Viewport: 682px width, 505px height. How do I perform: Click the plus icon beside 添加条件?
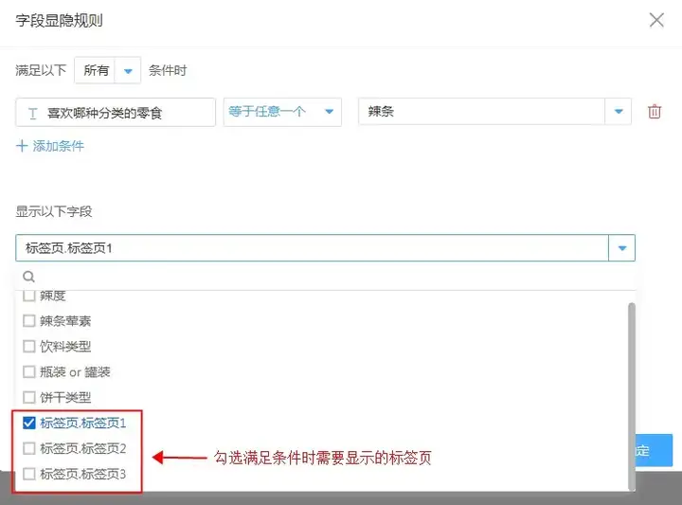pyautogui.click(x=22, y=146)
